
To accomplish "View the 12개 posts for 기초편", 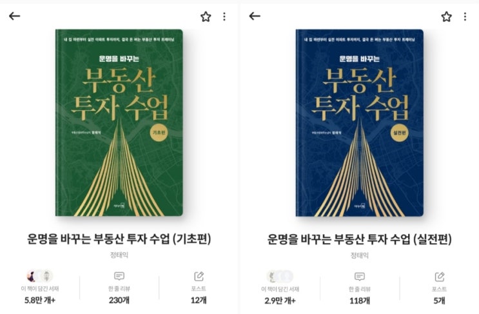I will point(199,300).
